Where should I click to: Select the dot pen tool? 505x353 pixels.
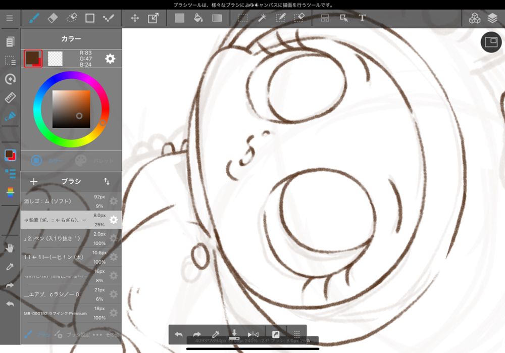click(x=109, y=18)
